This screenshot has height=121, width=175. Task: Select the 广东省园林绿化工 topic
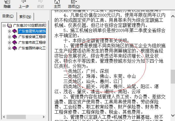[32, 48]
